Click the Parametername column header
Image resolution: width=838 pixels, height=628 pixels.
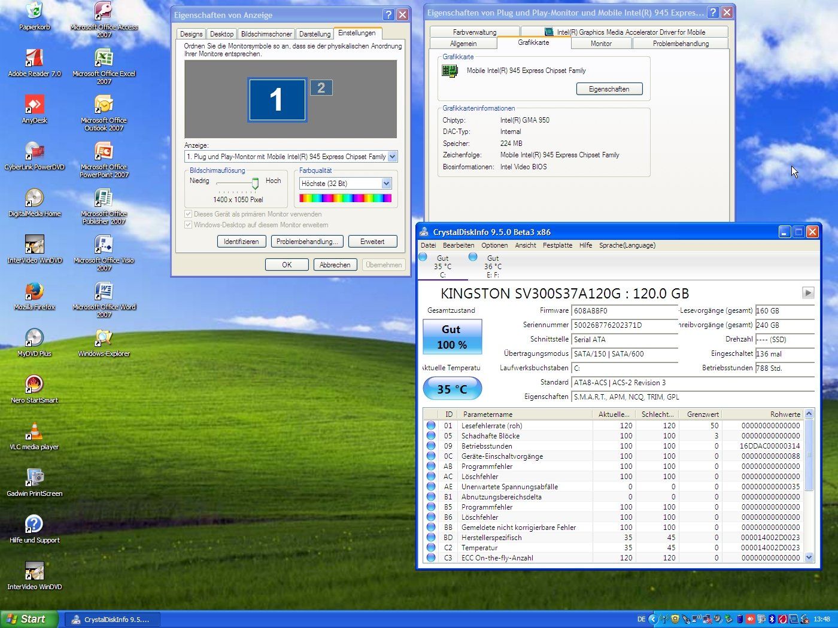(526, 414)
